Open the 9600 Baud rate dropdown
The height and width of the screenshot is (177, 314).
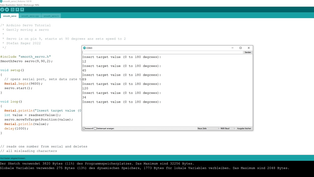click(228, 129)
